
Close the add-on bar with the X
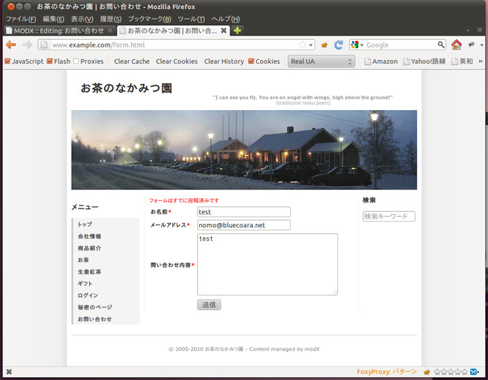click(9, 372)
